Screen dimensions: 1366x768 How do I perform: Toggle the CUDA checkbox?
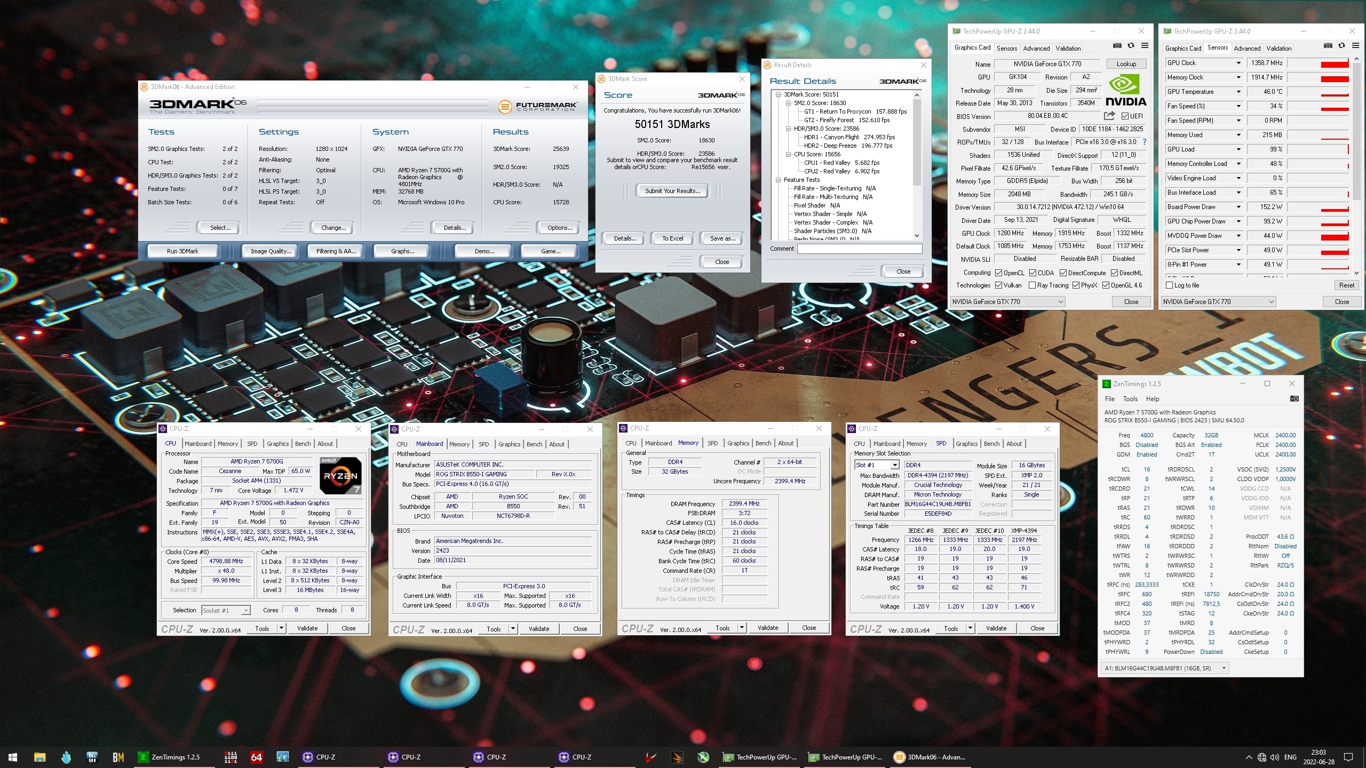(1033, 273)
